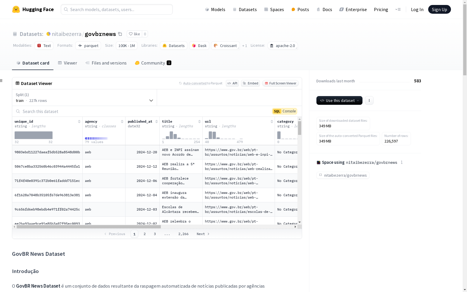Click the agency classes distribution bar
This screenshot has width=467, height=292.
coord(96,138)
